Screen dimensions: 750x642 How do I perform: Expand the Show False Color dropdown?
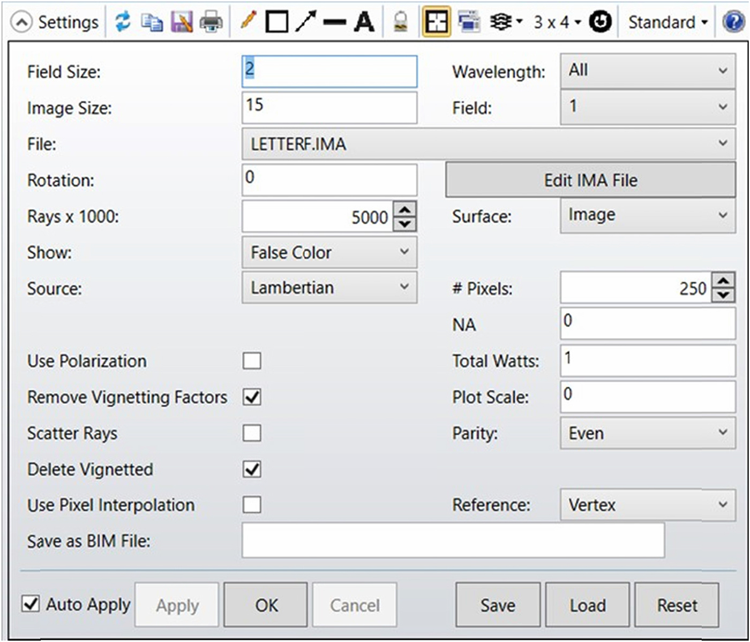point(329,252)
